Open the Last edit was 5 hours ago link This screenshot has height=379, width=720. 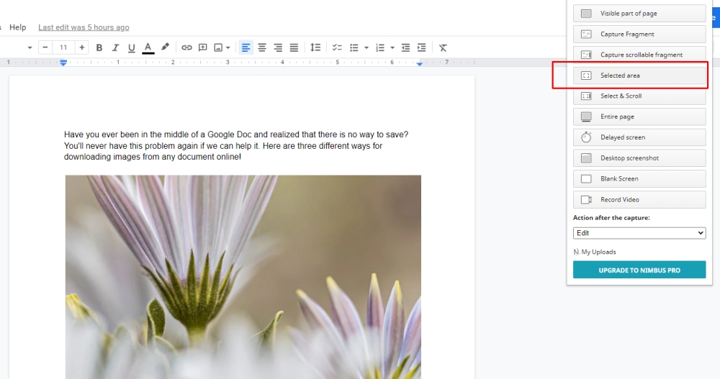[x=84, y=27]
